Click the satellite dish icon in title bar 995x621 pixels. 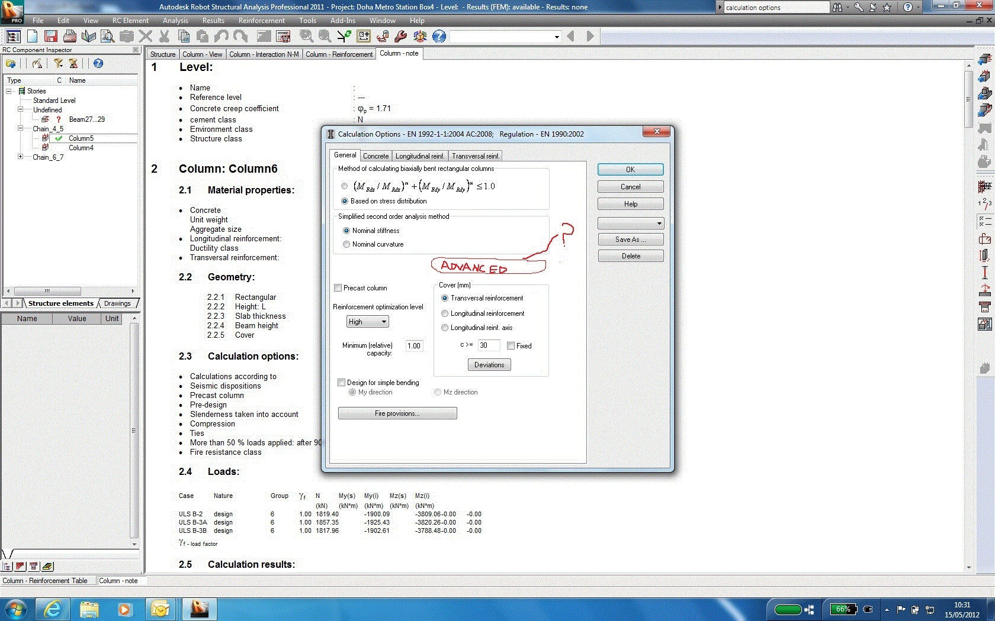point(872,7)
